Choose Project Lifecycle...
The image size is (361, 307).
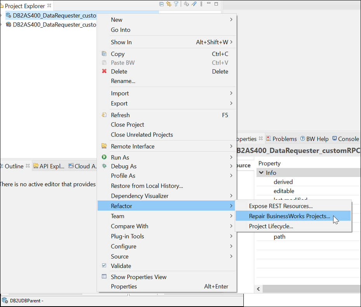[x=293, y=226]
